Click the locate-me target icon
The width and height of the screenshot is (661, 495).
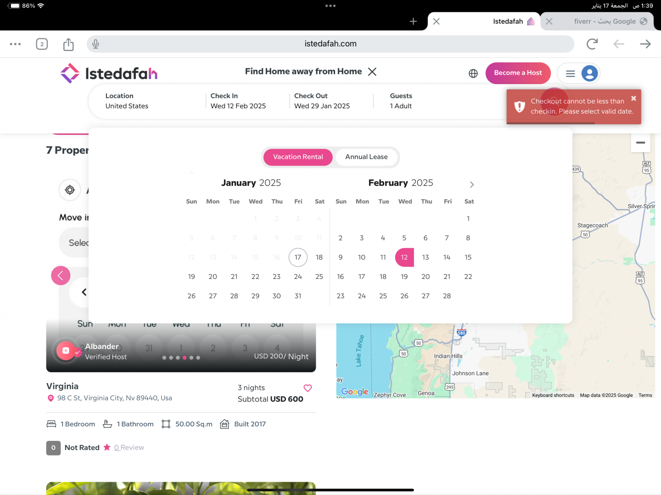(70, 189)
